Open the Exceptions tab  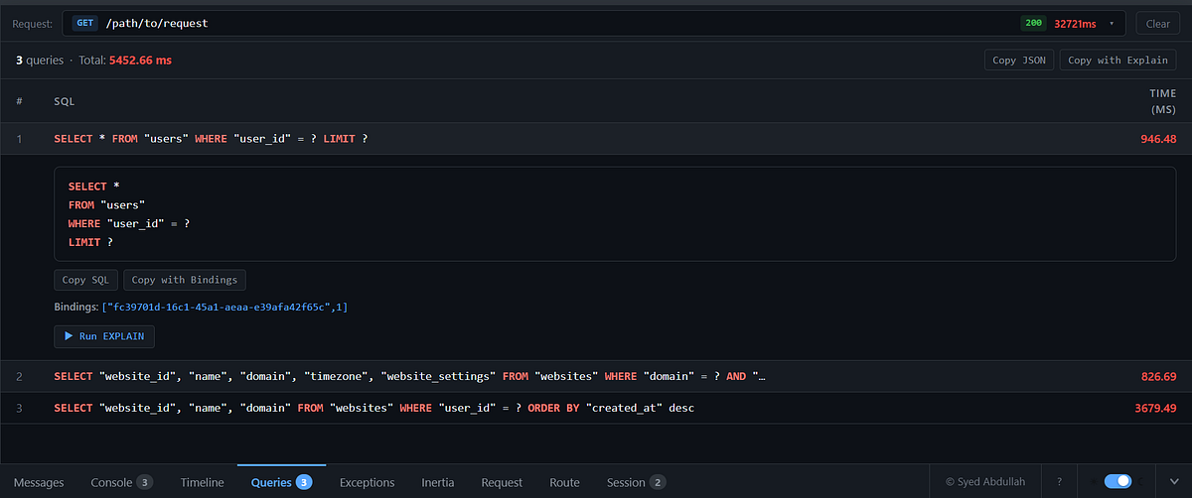367,482
